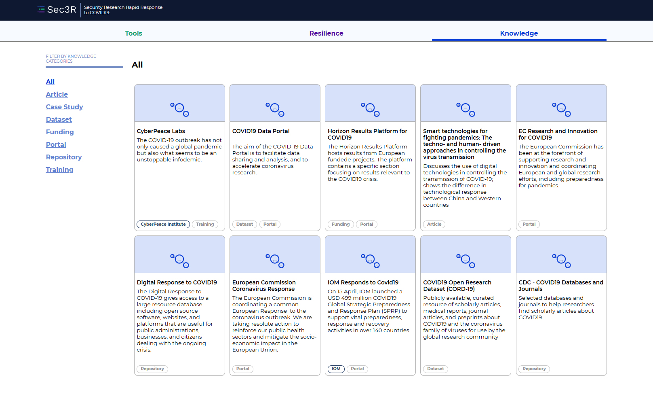Click the CORD-19 dataset card icon
The width and height of the screenshot is (653, 407).
click(x=466, y=261)
